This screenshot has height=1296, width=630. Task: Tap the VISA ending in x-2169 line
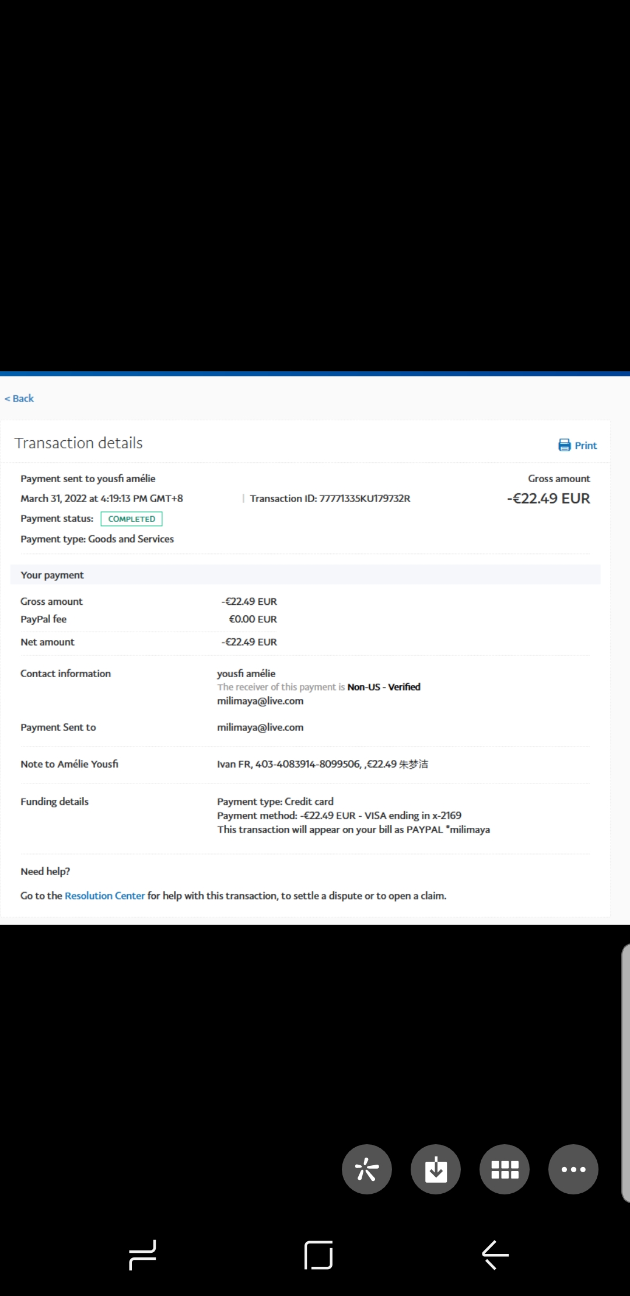pyautogui.click(x=339, y=816)
